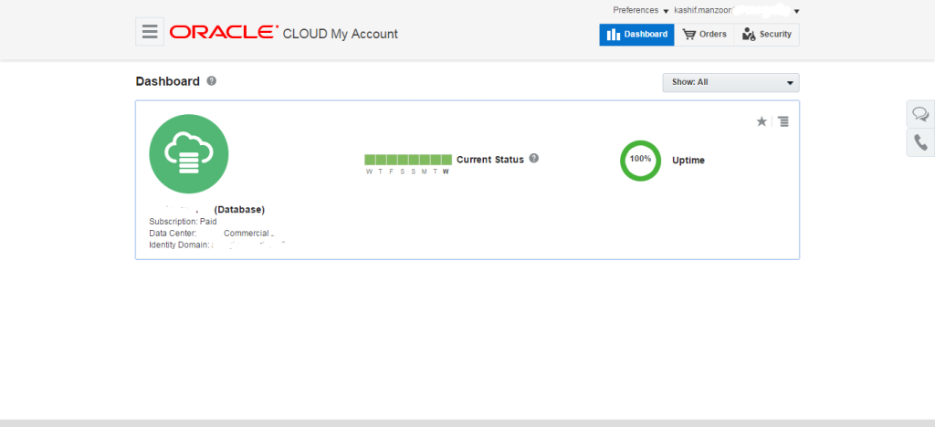Open the Security tab
Image resolution: width=935 pixels, height=427 pixels.
click(x=767, y=35)
